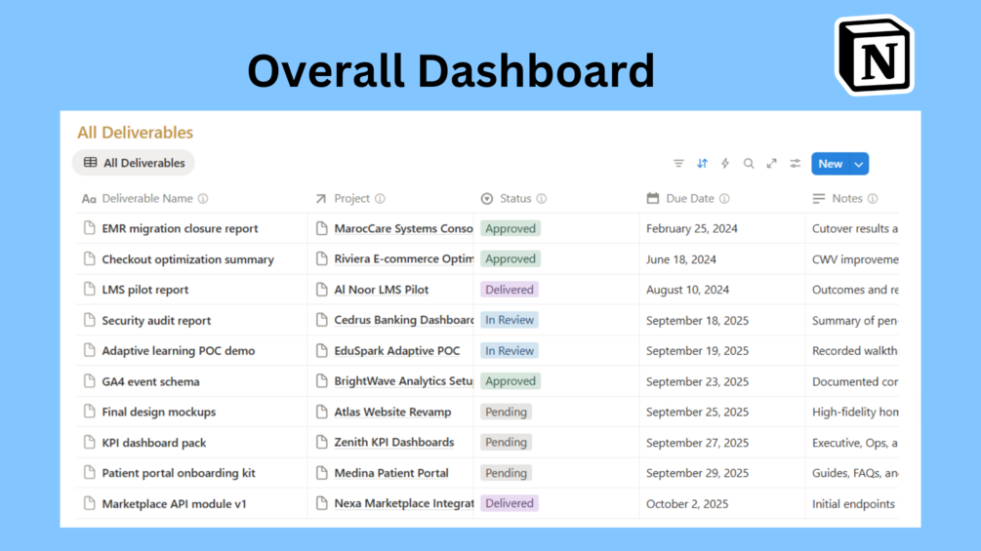
Task: Open LMS pilot report deliverable
Action: point(145,290)
